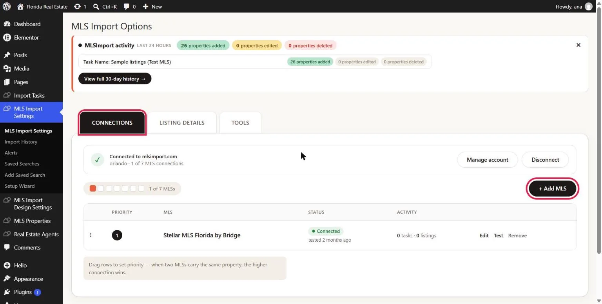602x304 pixels.
Task: Open the Listing Details tab
Action: tap(182, 123)
